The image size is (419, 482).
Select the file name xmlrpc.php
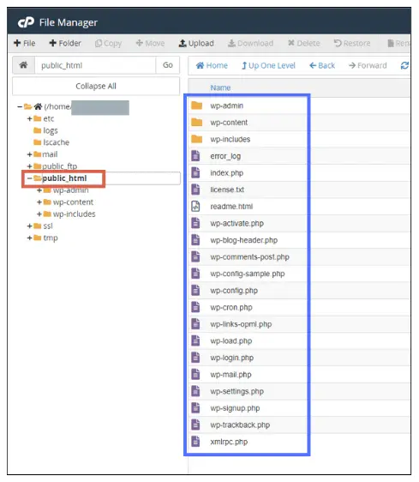(229, 442)
